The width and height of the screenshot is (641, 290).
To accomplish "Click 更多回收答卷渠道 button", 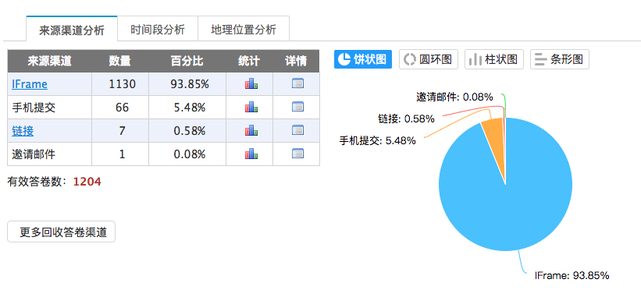I will 62,232.
